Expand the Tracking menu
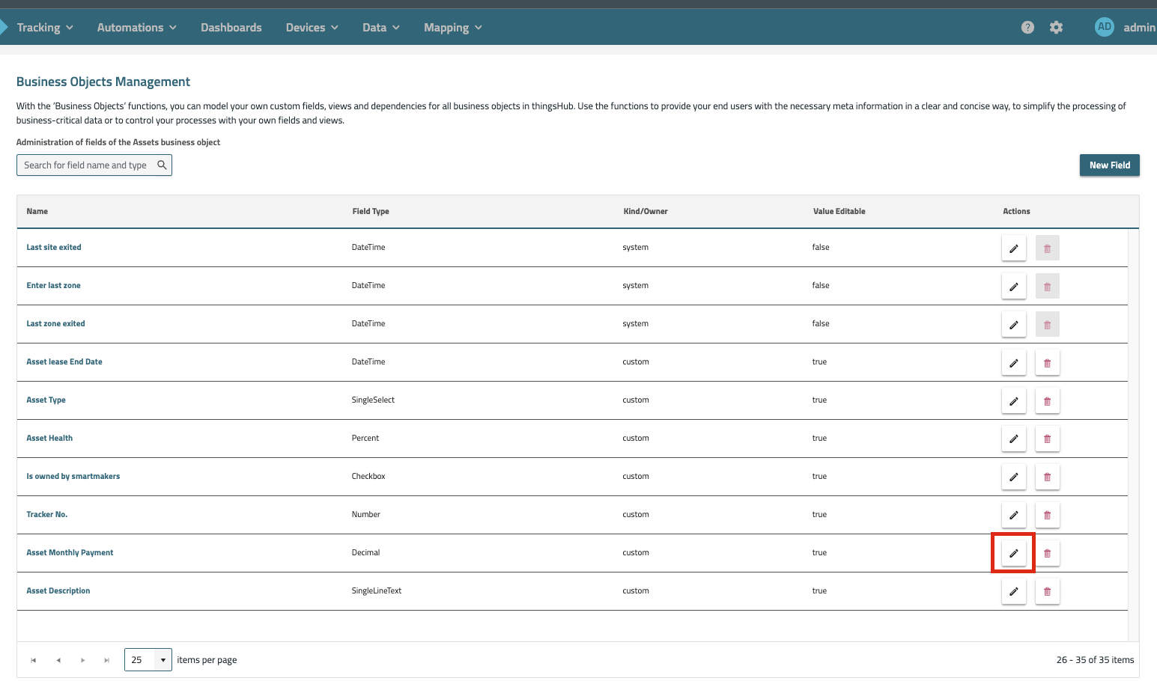Viewport: 1157px width, 681px height. [45, 28]
